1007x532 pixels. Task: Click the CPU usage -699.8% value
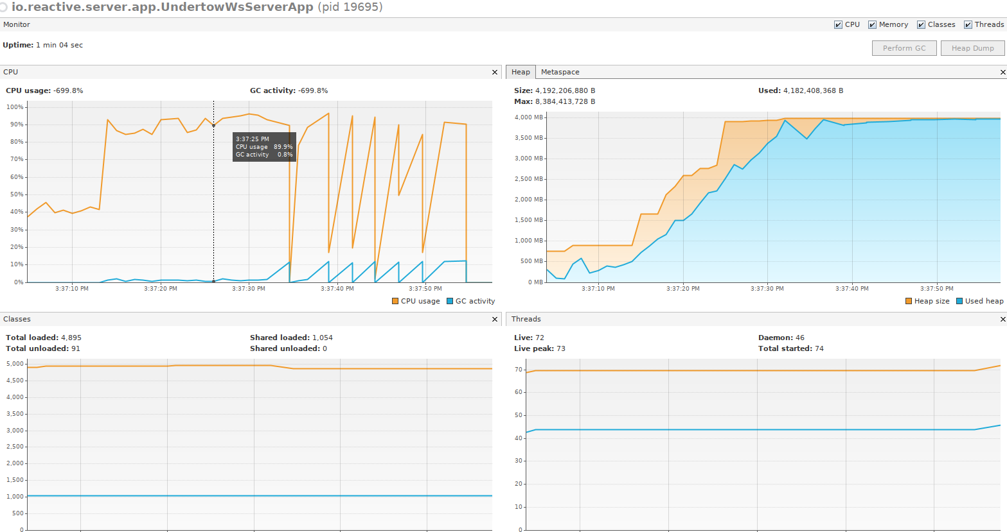click(69, 90)
